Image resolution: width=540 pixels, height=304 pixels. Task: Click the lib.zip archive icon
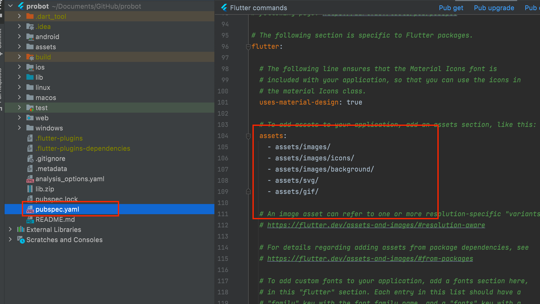pyautogui.click(x=30, y=189)
